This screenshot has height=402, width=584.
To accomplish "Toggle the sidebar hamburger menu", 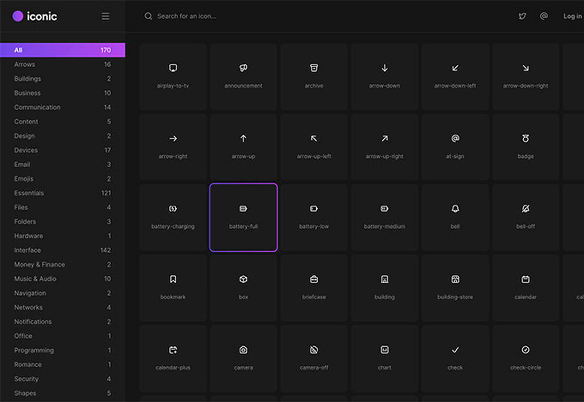I will pyautogui.click(x=105, y=16).
